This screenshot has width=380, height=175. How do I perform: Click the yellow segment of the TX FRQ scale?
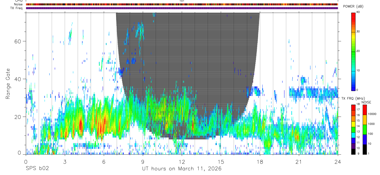click(353, 124)
